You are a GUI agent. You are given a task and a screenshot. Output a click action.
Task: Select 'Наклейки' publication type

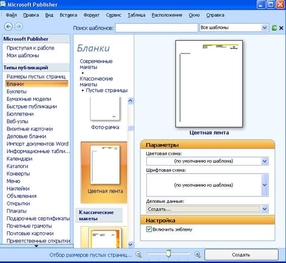pos(18,188)
